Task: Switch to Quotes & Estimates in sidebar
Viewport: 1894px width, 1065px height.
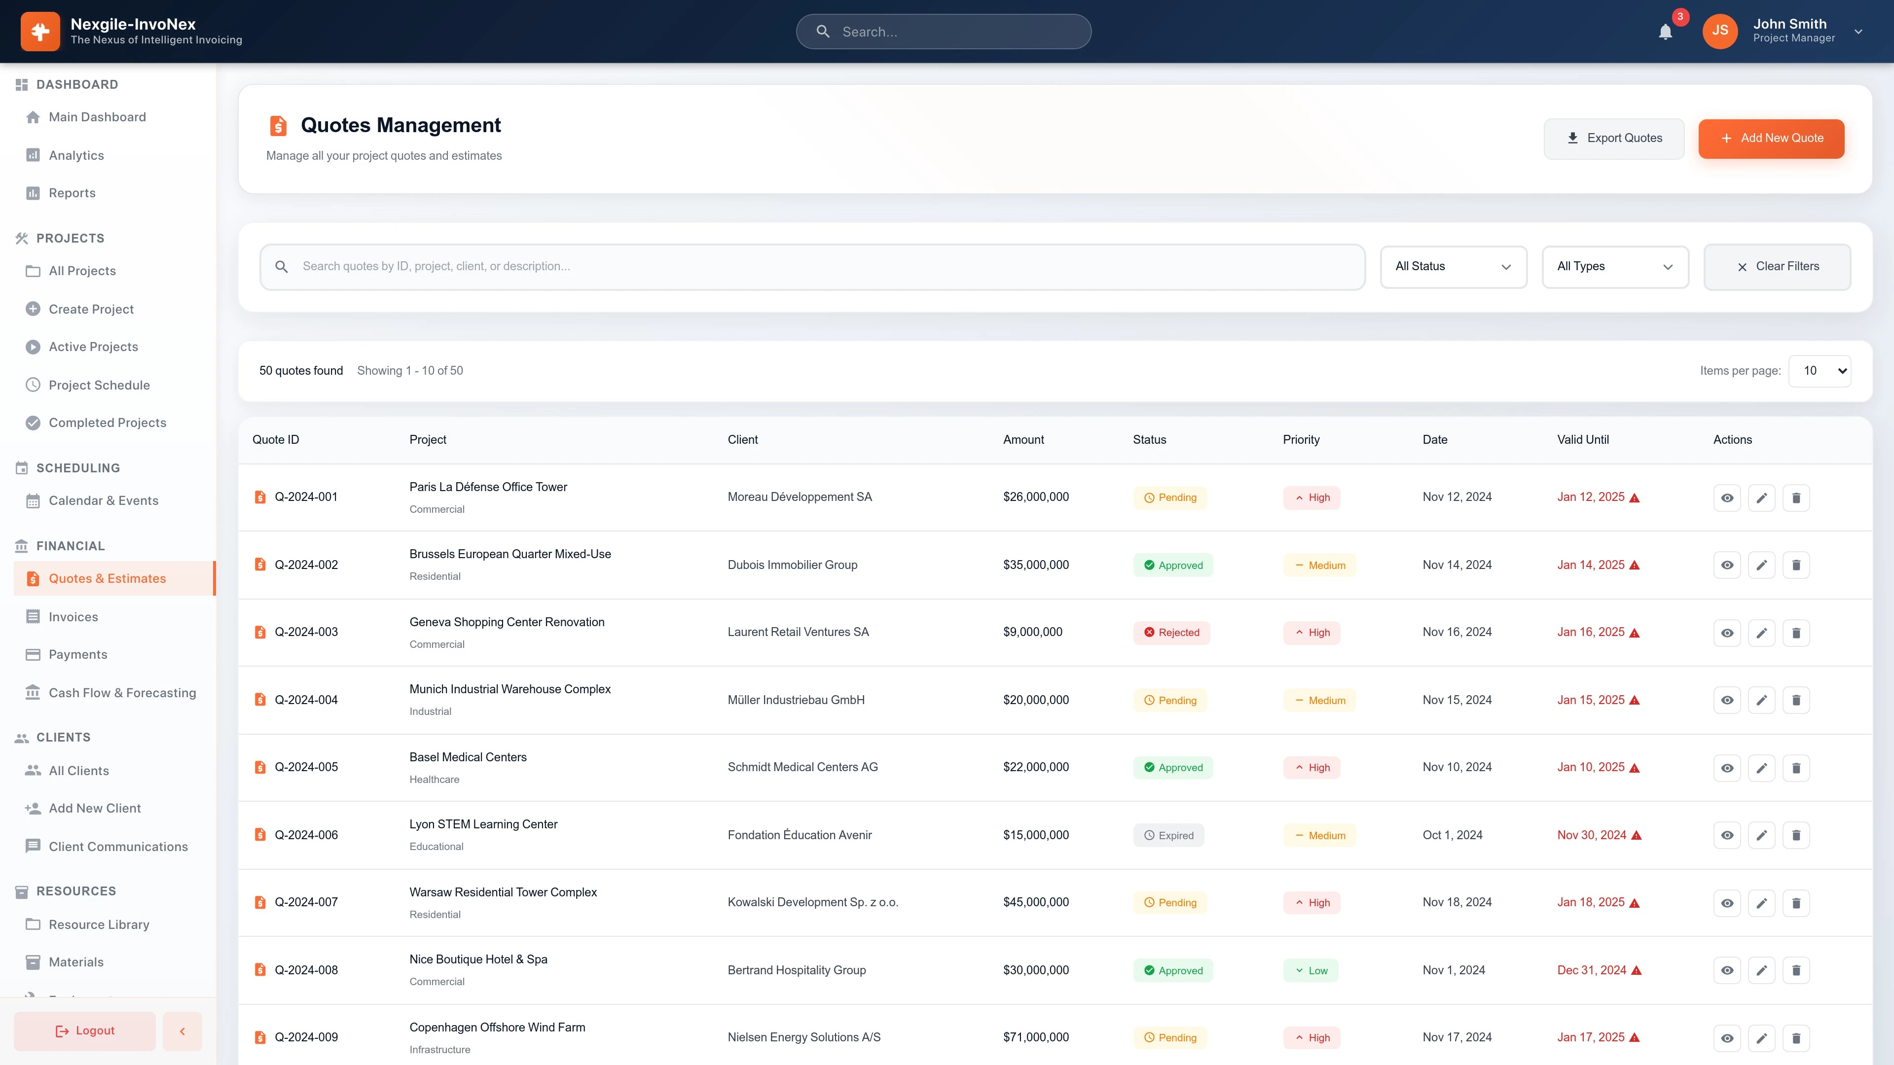Action: [x=108, y=578]
